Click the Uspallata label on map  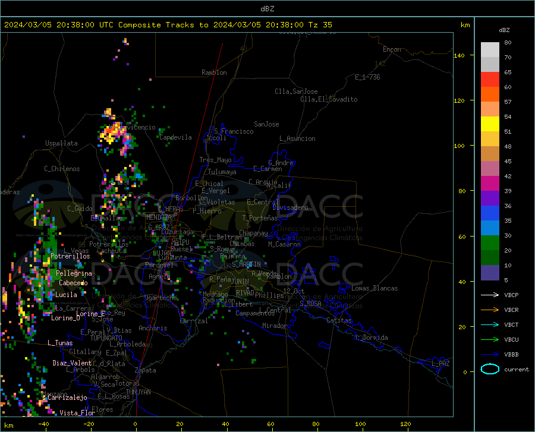tap(61, 143)
